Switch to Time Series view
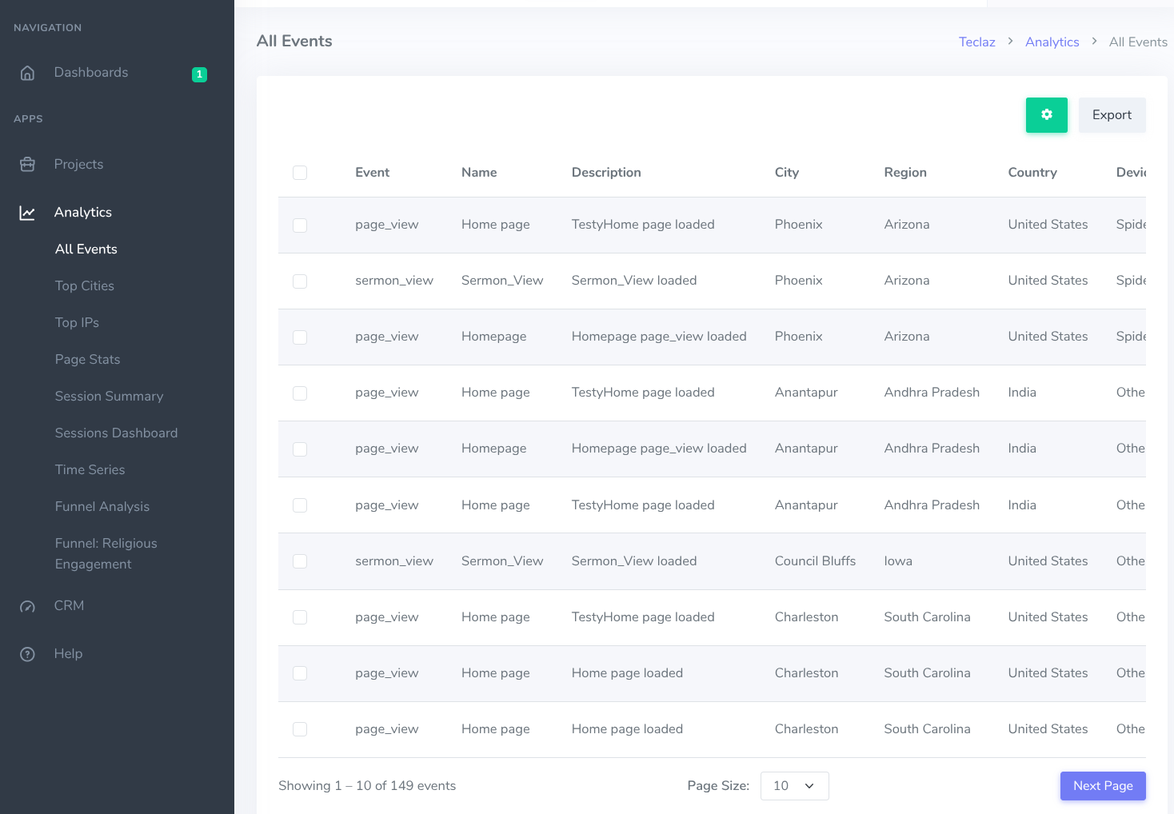 (x=90, y=469)
